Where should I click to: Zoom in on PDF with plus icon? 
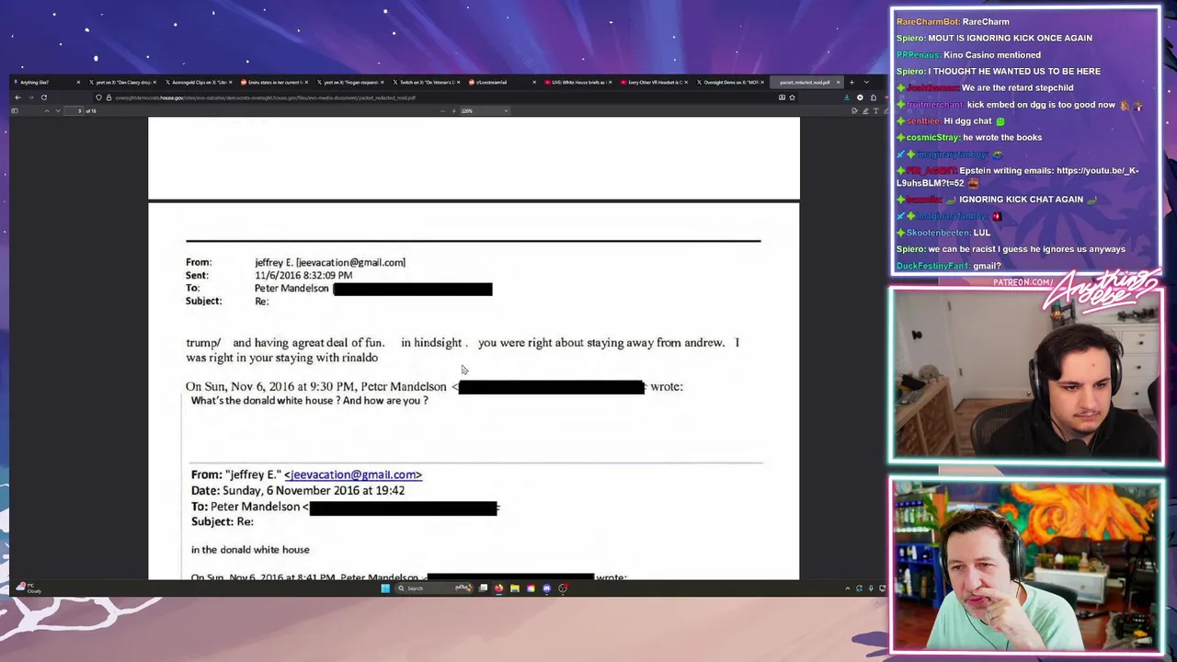point(453,111)
